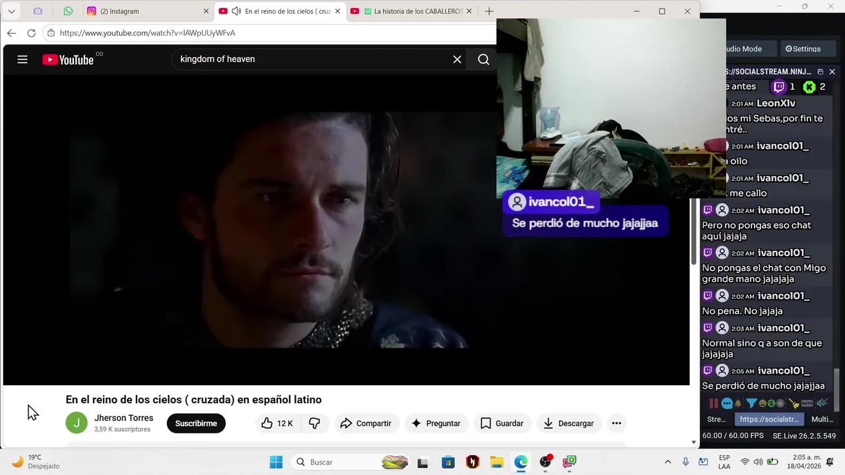Toggle the bell notification icon in the chat dock
Image resolution: width=845 pixels, height=475 pixels.
tap(738, 403)
